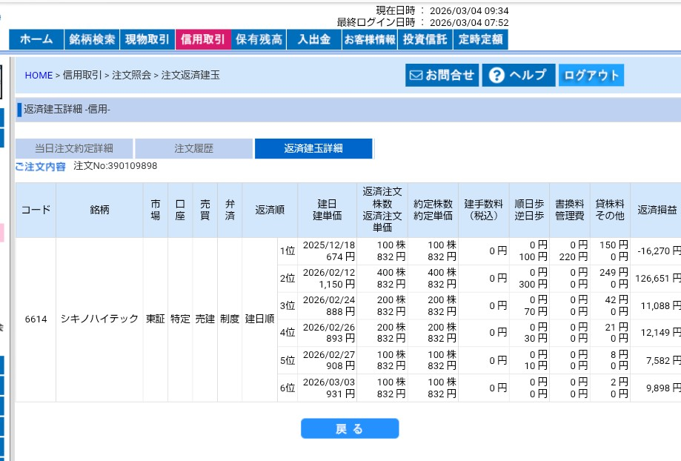Viewport: 681px width, 461px height.
Task: Select the 信用取引 navigation tab
Action: point(202,41)
